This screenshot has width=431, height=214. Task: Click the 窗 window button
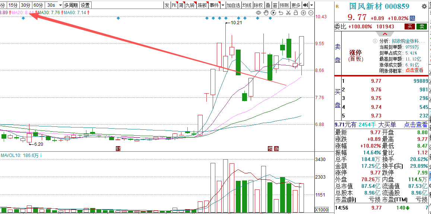(275, 5)
